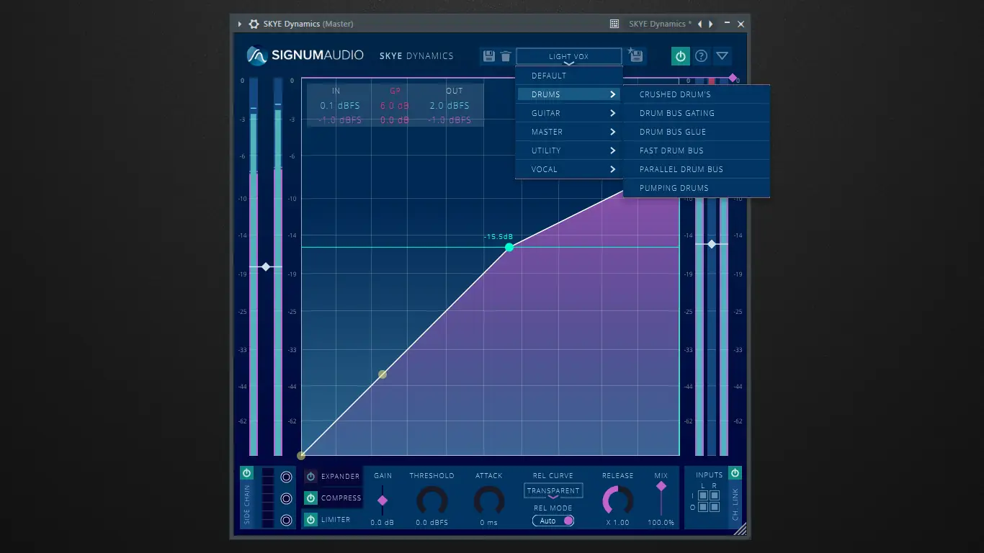Click the Mix value 100.0%
Viewport: 984px width, 553px height.
pyautogui.click(x=661, y=523)
